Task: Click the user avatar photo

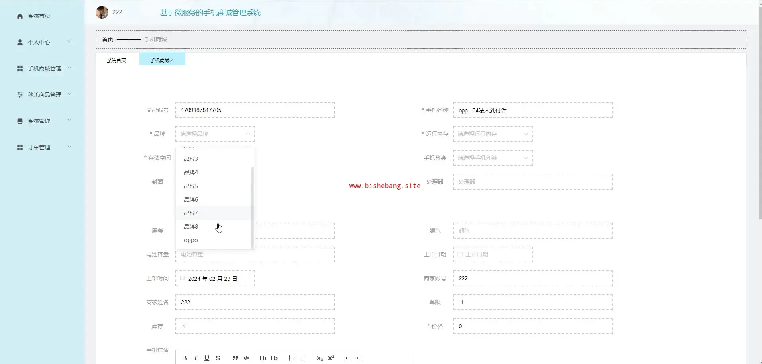Action: (x=102, y=12)
